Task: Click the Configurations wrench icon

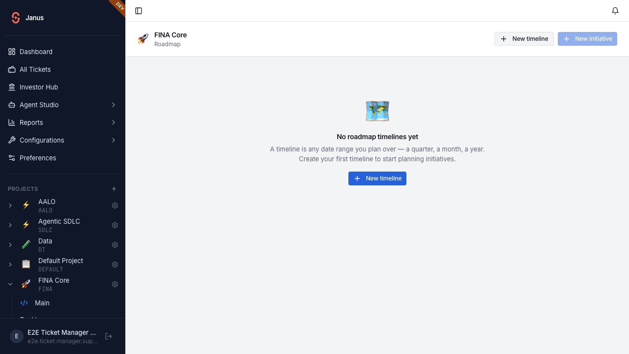Action: click(12, 140)
